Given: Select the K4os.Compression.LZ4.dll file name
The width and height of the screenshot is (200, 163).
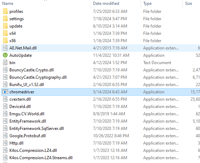Looking at the screenshot, I should click(33, 150).
